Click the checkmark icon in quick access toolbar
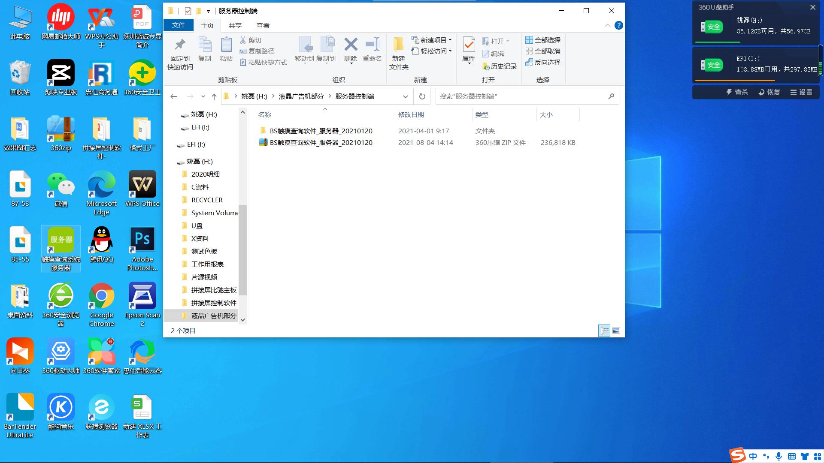 pyautogui.click(x=187, y=11)
